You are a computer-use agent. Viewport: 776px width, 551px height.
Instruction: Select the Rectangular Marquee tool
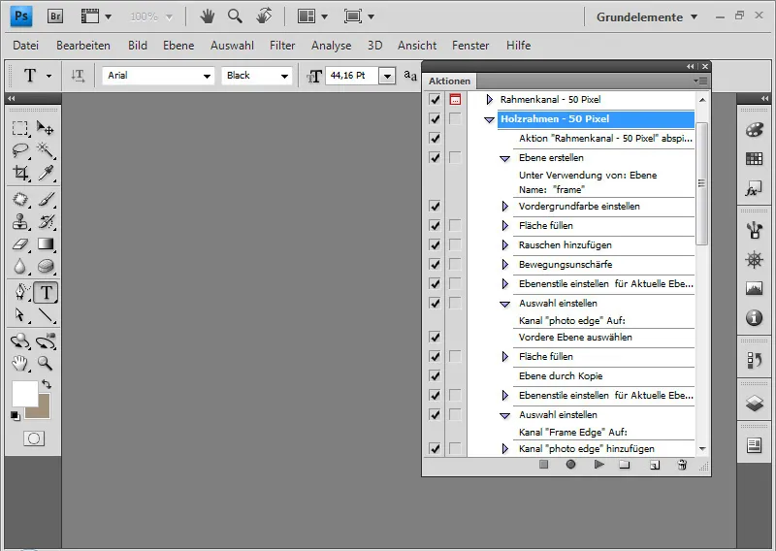tap(19, 129)
